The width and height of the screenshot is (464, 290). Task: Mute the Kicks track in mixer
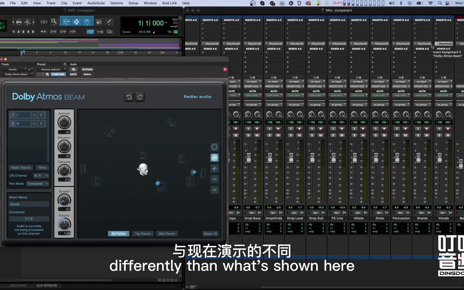384,135
